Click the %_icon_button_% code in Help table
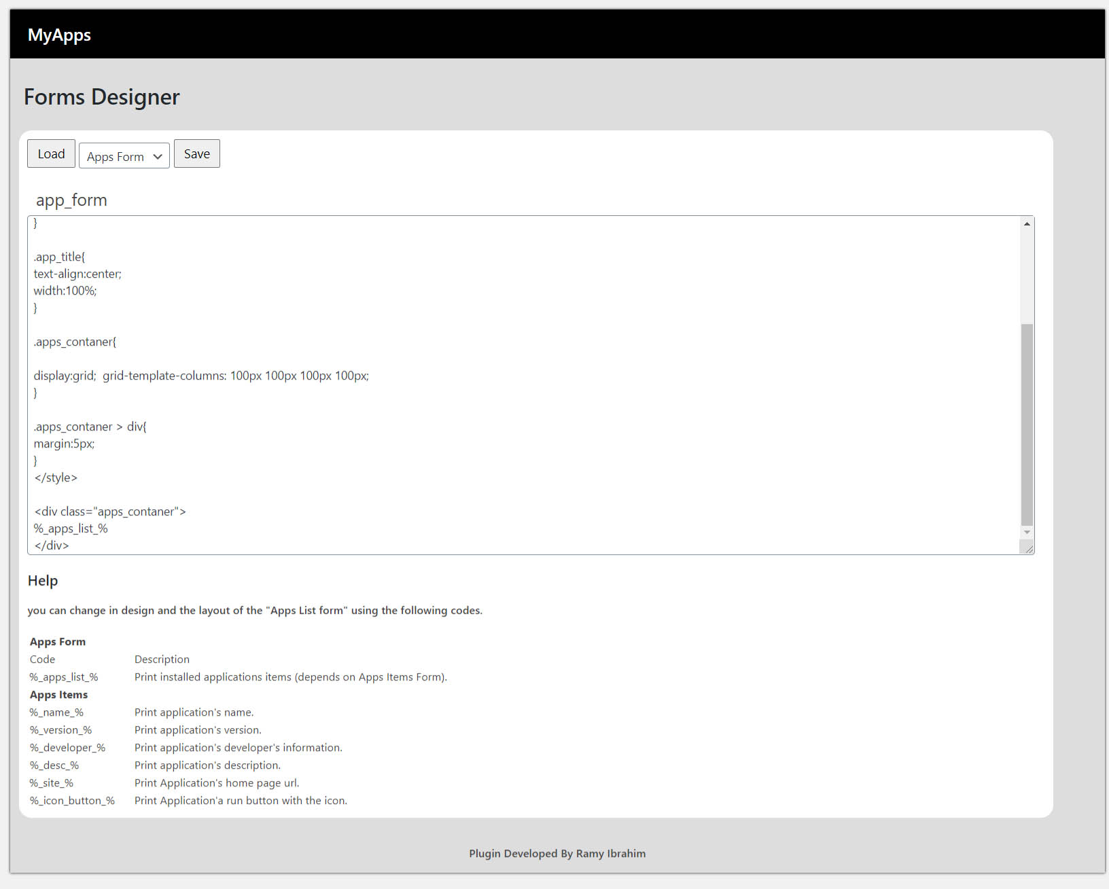Viewport: 1109px width, 889px height. click(x=72, y=801)
